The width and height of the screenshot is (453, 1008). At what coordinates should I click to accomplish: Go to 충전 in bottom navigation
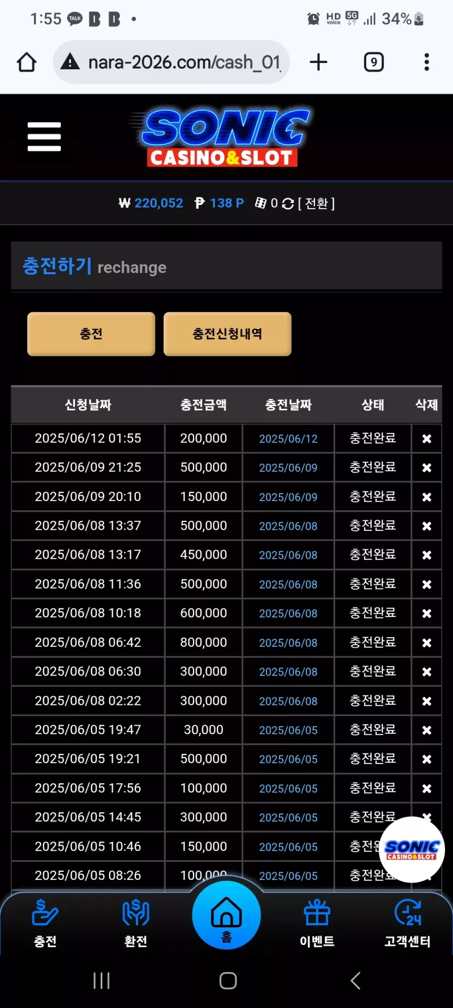(x=45, y=924)
